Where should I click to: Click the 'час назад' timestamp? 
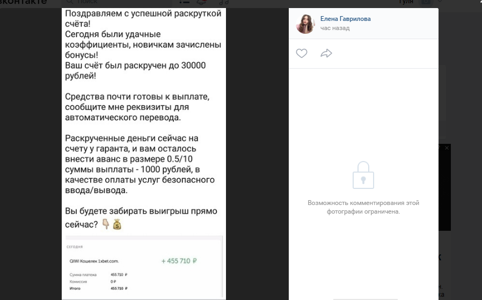[335, 28]
